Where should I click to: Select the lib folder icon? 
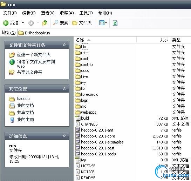pyautogui.click(x=78, y=88)
